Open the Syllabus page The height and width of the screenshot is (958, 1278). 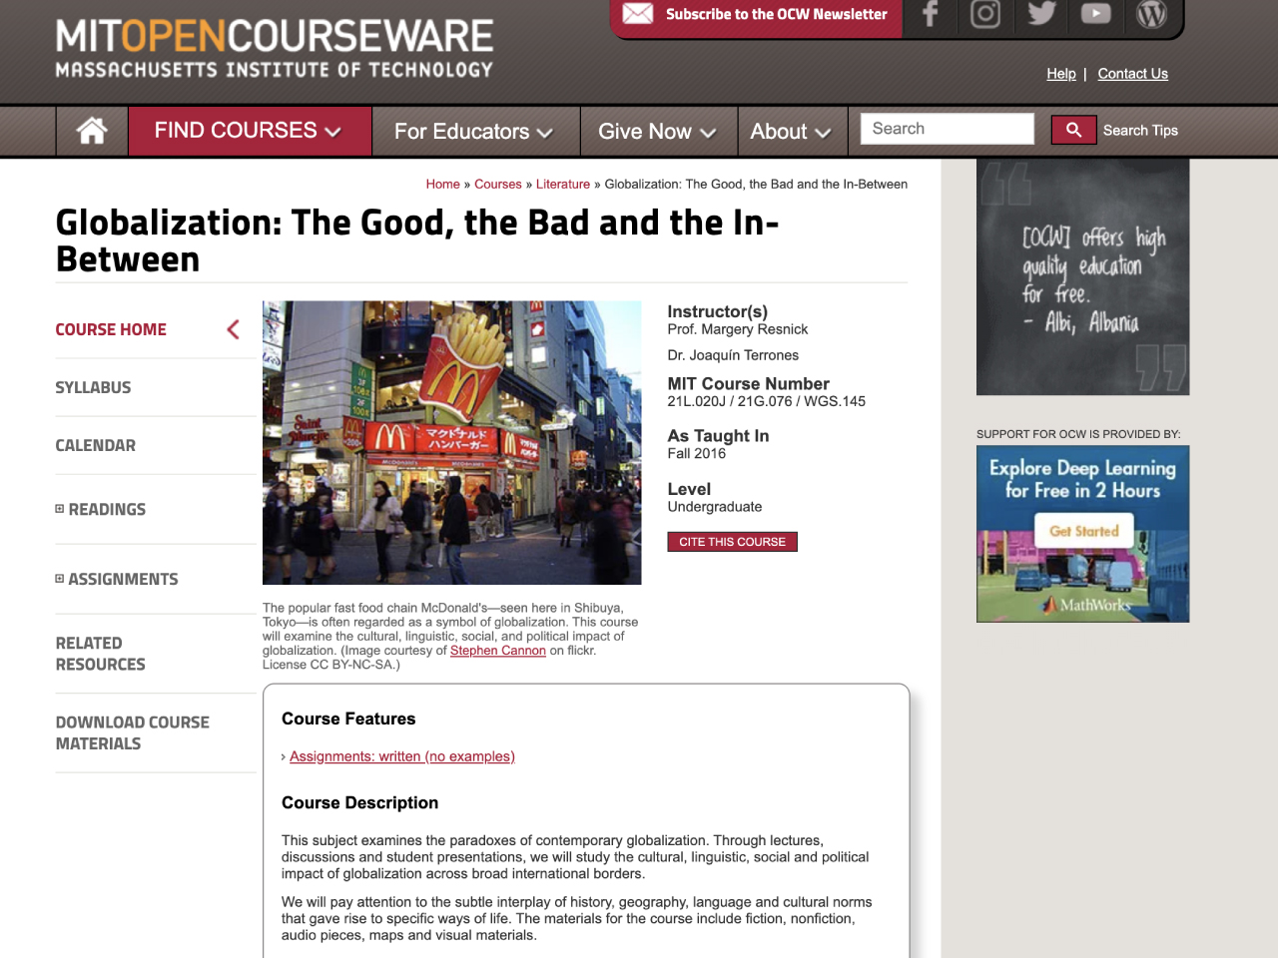pyautogui.click(x=93, y=387)
